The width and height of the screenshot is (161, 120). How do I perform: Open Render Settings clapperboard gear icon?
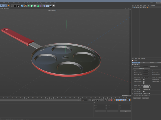tap(18, 6)
